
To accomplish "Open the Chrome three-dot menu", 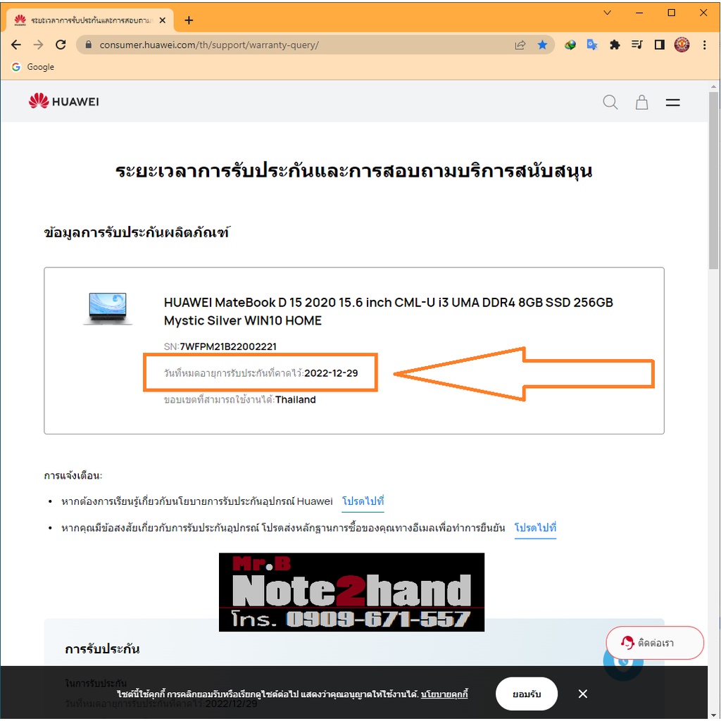I will pos(704,44).
